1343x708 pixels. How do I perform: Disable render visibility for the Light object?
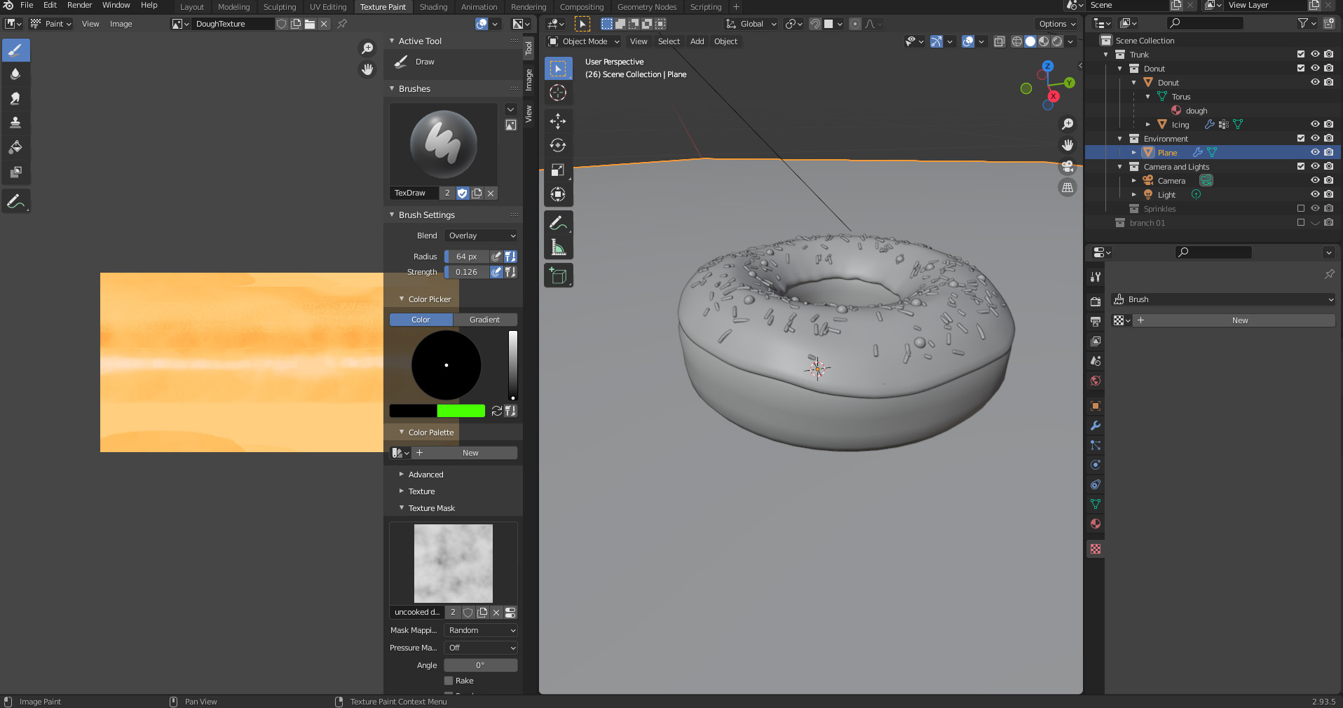tap(1328, 194)
